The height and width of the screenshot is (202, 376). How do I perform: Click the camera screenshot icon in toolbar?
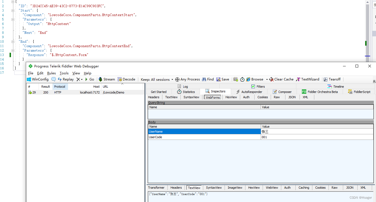pyautogui.click(x=236, y=79)
